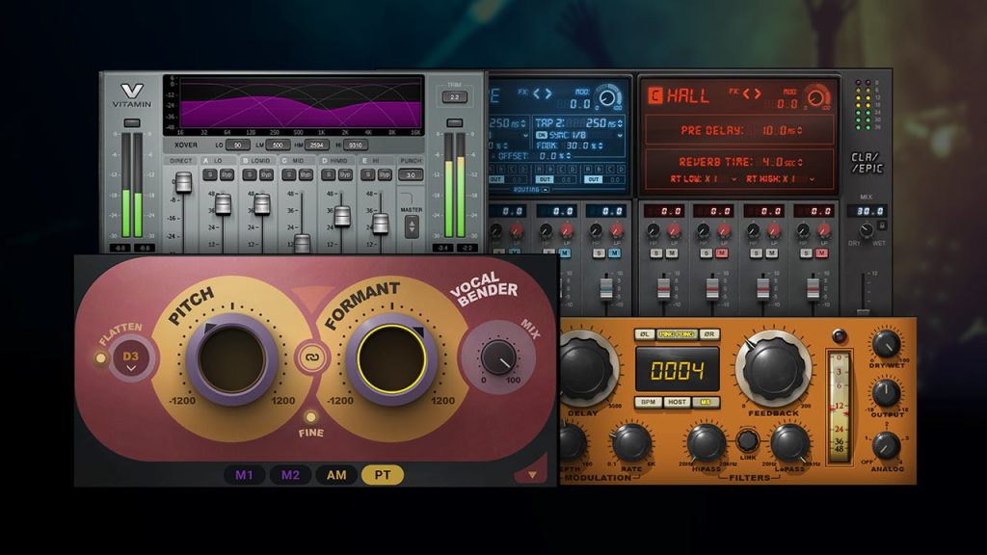Viewport: 987px width, 555px height.
Task: Click the ØL channel icon on the H-Delay
Action: (x=647, y=334)
